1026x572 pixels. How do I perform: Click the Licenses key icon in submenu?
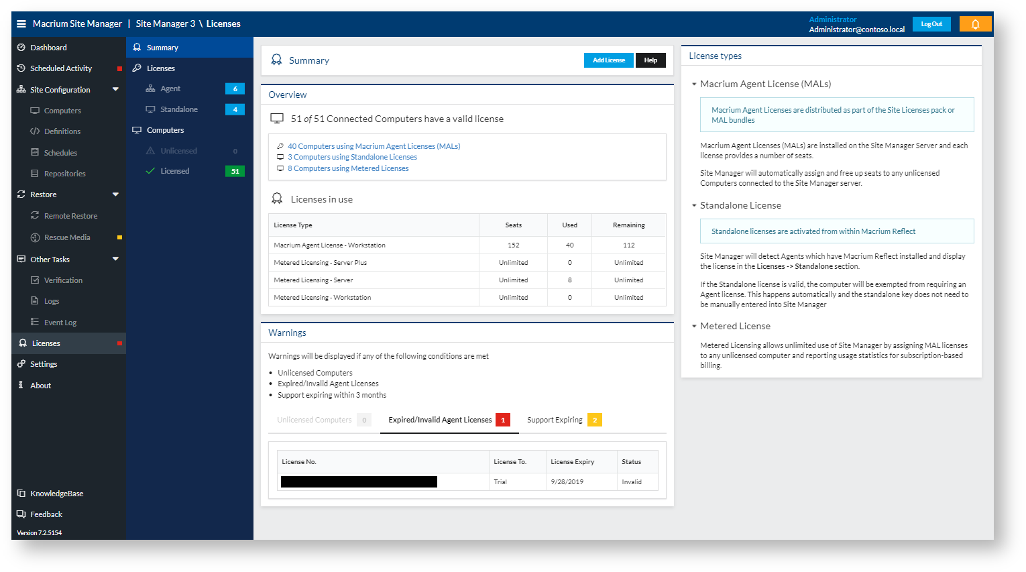click(137, 68)
